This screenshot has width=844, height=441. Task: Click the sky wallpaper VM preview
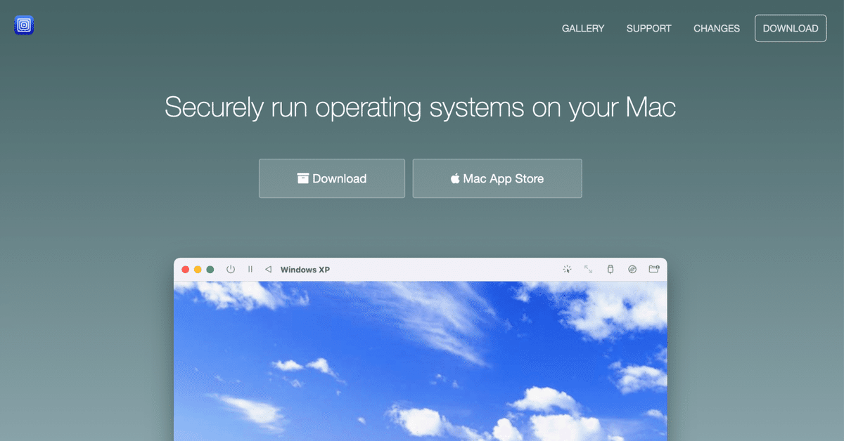421,358
